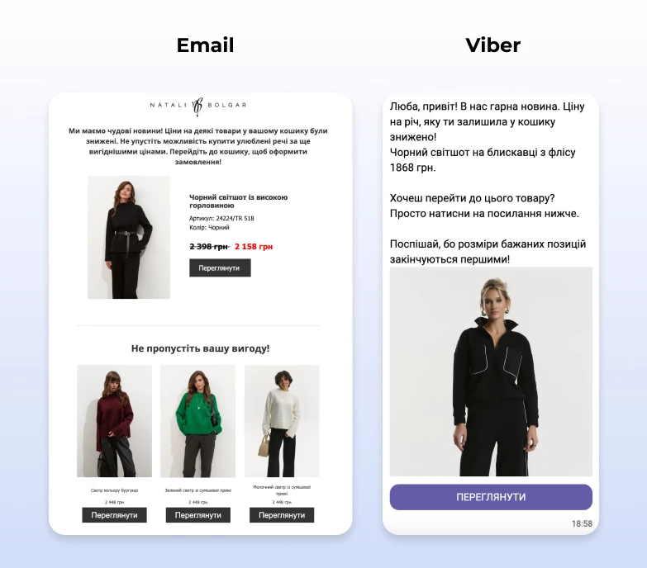The image size is (647, 568).
Task: Select the heading Не пропустіть вашу вигоду!
Action: [200, 348]
